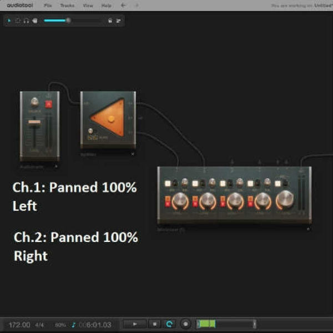Open the File menu
Image resolution: width=333 pixels, height=333 pixels.
(48, 6)
